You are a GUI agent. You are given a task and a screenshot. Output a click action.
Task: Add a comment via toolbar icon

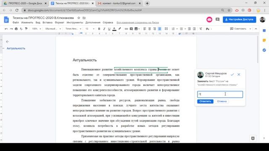131,29
